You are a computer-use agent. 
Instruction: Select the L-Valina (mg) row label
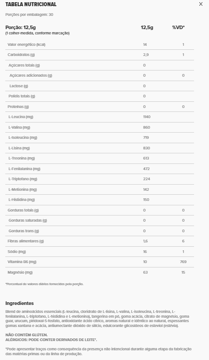click(x=19, y=127)
